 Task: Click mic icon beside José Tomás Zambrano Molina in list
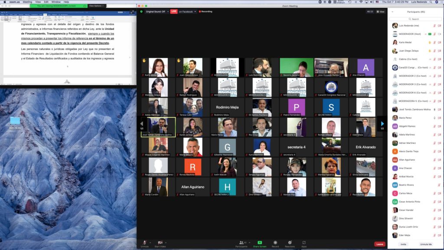[x=434, y=110]
